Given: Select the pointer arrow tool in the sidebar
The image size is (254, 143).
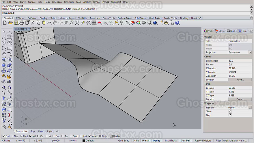Looking at the screenshot, I should point(3,31).
